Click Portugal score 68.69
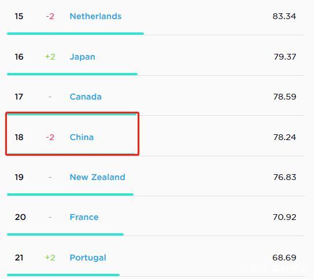This screenshot has height=279, width=314. [x=284, y=258]
